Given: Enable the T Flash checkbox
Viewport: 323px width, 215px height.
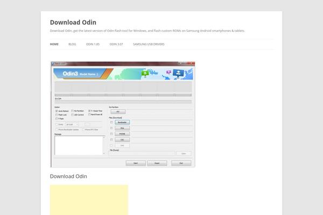Looking at the screenshot, I should click(x=57, y=119).
